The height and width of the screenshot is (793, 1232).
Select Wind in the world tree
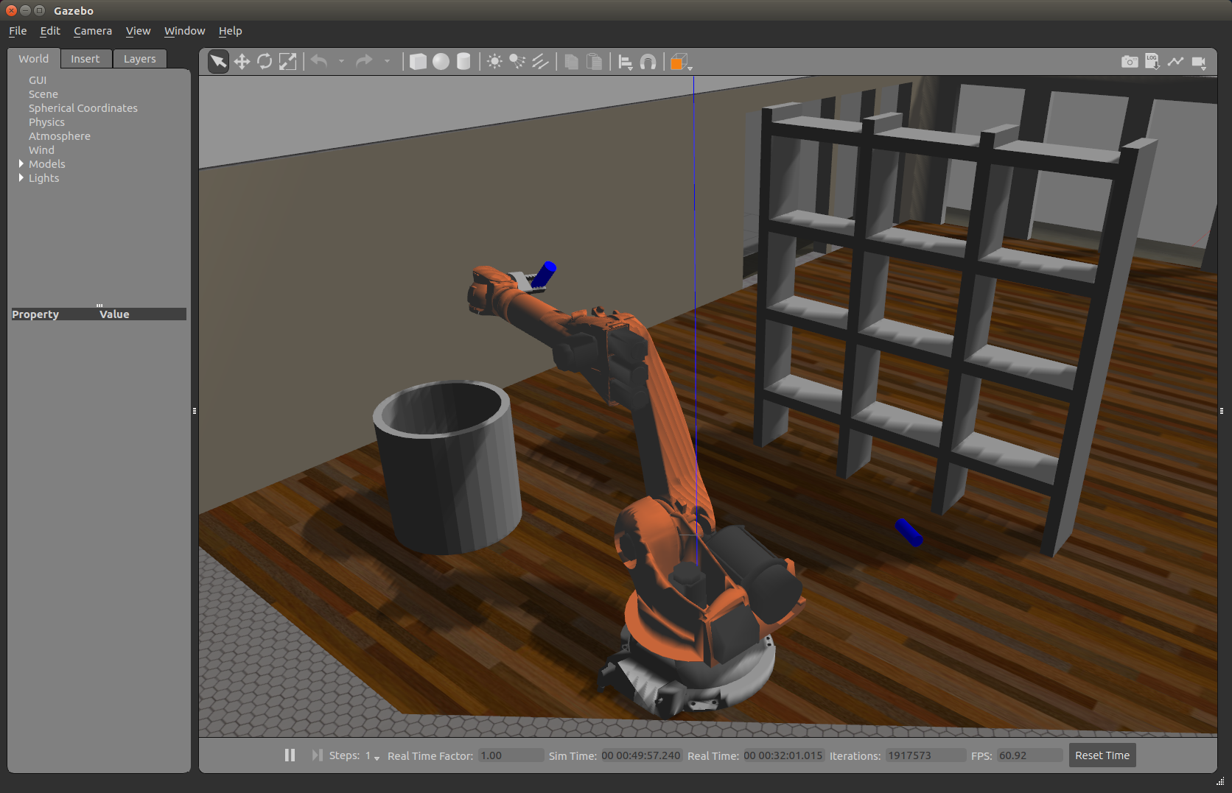coord(41,150)
